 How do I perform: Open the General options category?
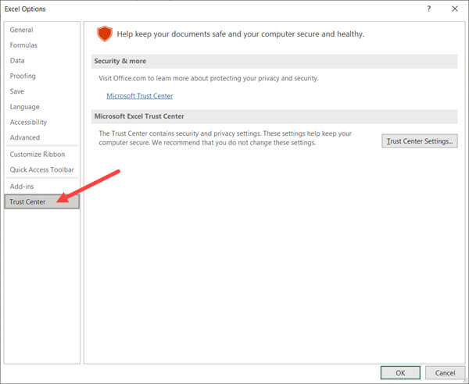point(22,30)
